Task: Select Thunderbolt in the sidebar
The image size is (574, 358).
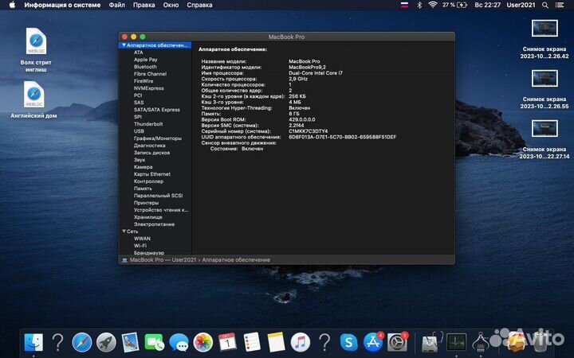Action: (148, 124)
